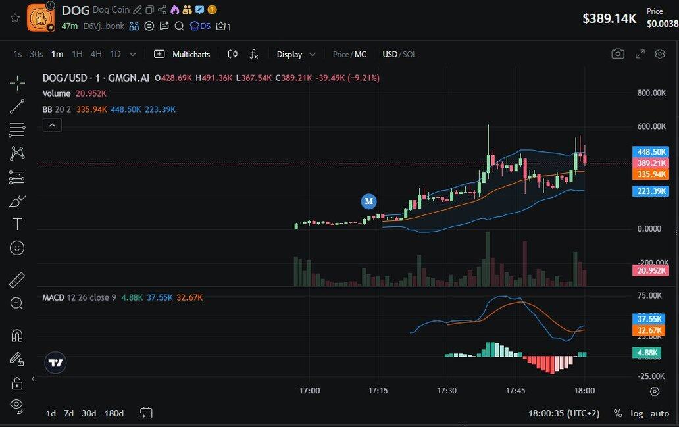679x427 pixels.
Task: Click the M marker on chart
Action: pos(368,201)
